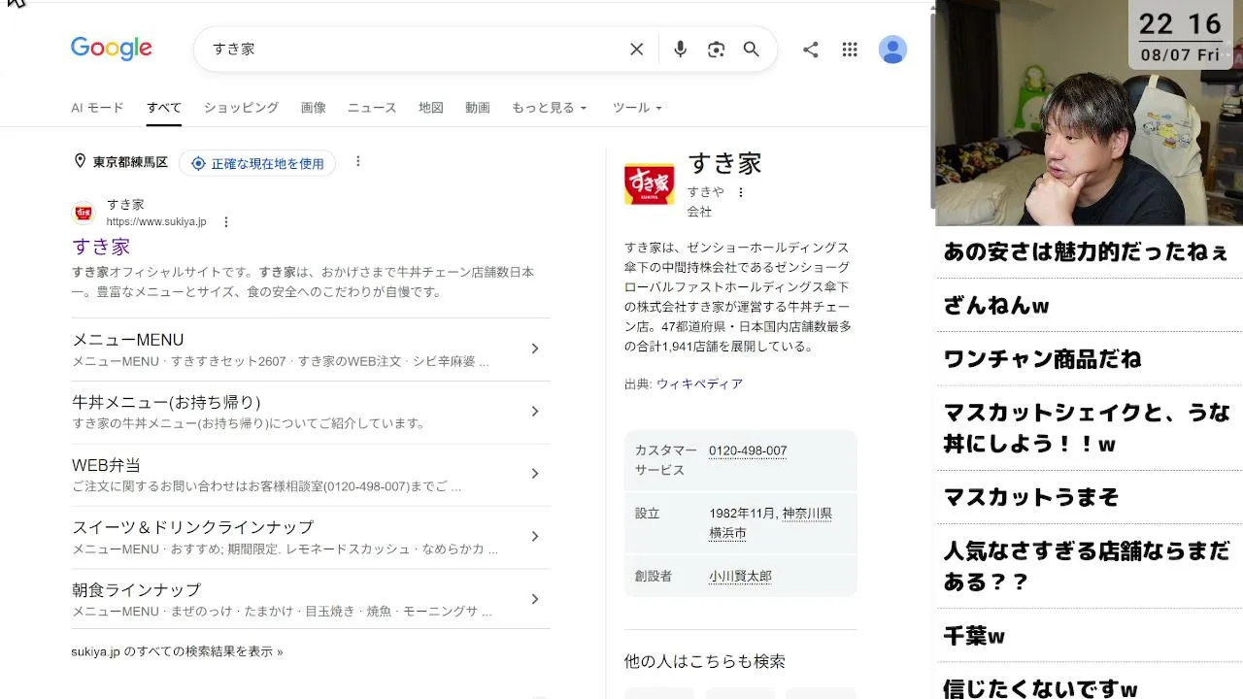Switch to ニュース tab
This screenshot has height=699, width=1243.
tap(372, 108)
